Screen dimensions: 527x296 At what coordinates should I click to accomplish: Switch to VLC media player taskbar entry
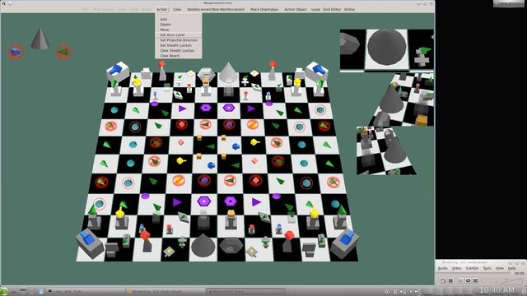click(165, 292)
